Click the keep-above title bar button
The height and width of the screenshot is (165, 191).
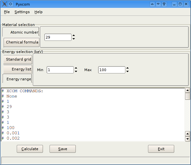click(164, 4)
